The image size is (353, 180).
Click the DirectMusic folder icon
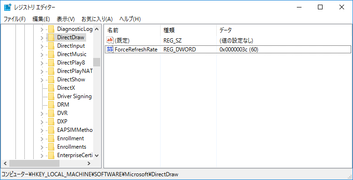tap(51, 54)
